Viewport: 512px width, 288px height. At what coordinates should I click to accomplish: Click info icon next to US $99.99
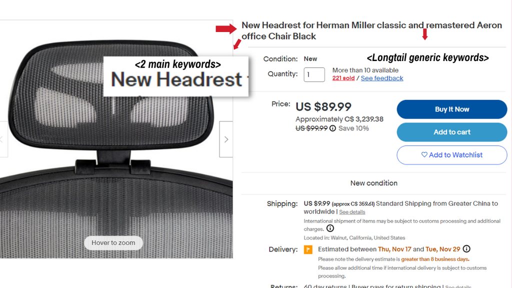(332, 128)
